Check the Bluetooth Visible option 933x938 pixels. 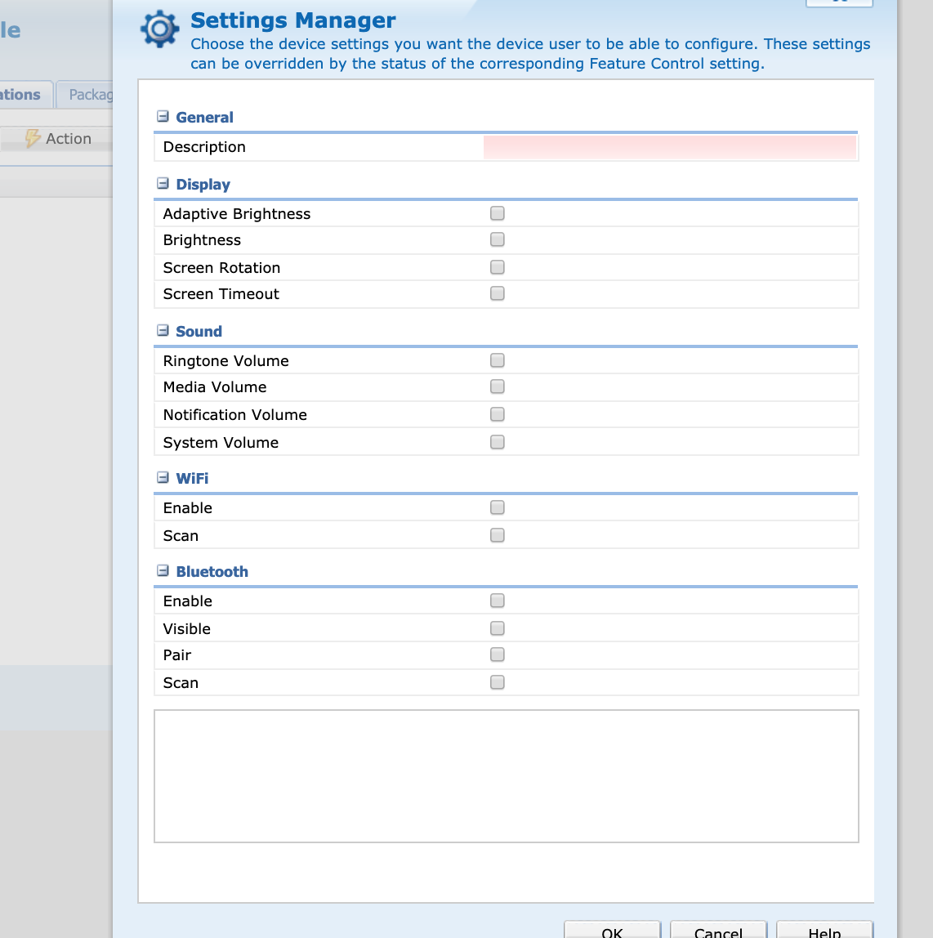[x=497, y=628]
